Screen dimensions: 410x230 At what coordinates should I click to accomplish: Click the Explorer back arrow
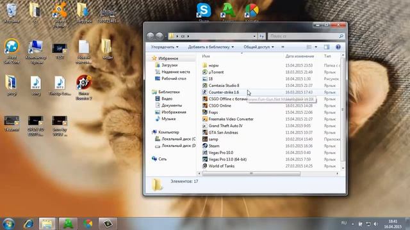click(x=151, y=36)
